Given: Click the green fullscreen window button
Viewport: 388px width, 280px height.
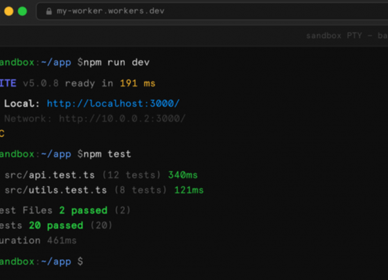Looking at the screenshot, I should (x=22, y=11).
